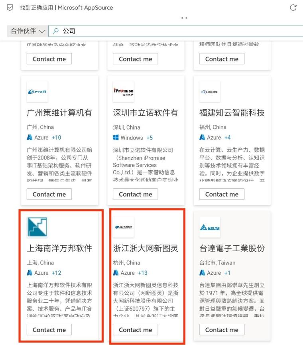
Task: Expand +10 products for 广州策维计算机
Action: pos(56,138)
